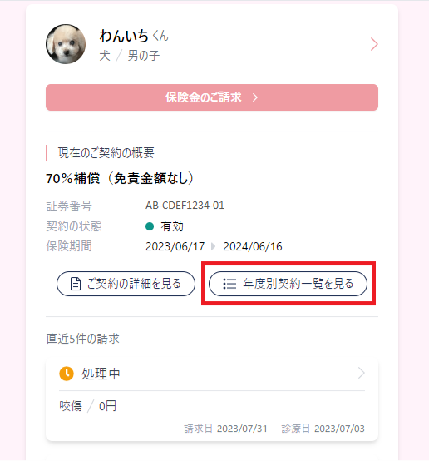
Task: Click the 直近5件の請求 heading
Action: click(x=83, y=339)
